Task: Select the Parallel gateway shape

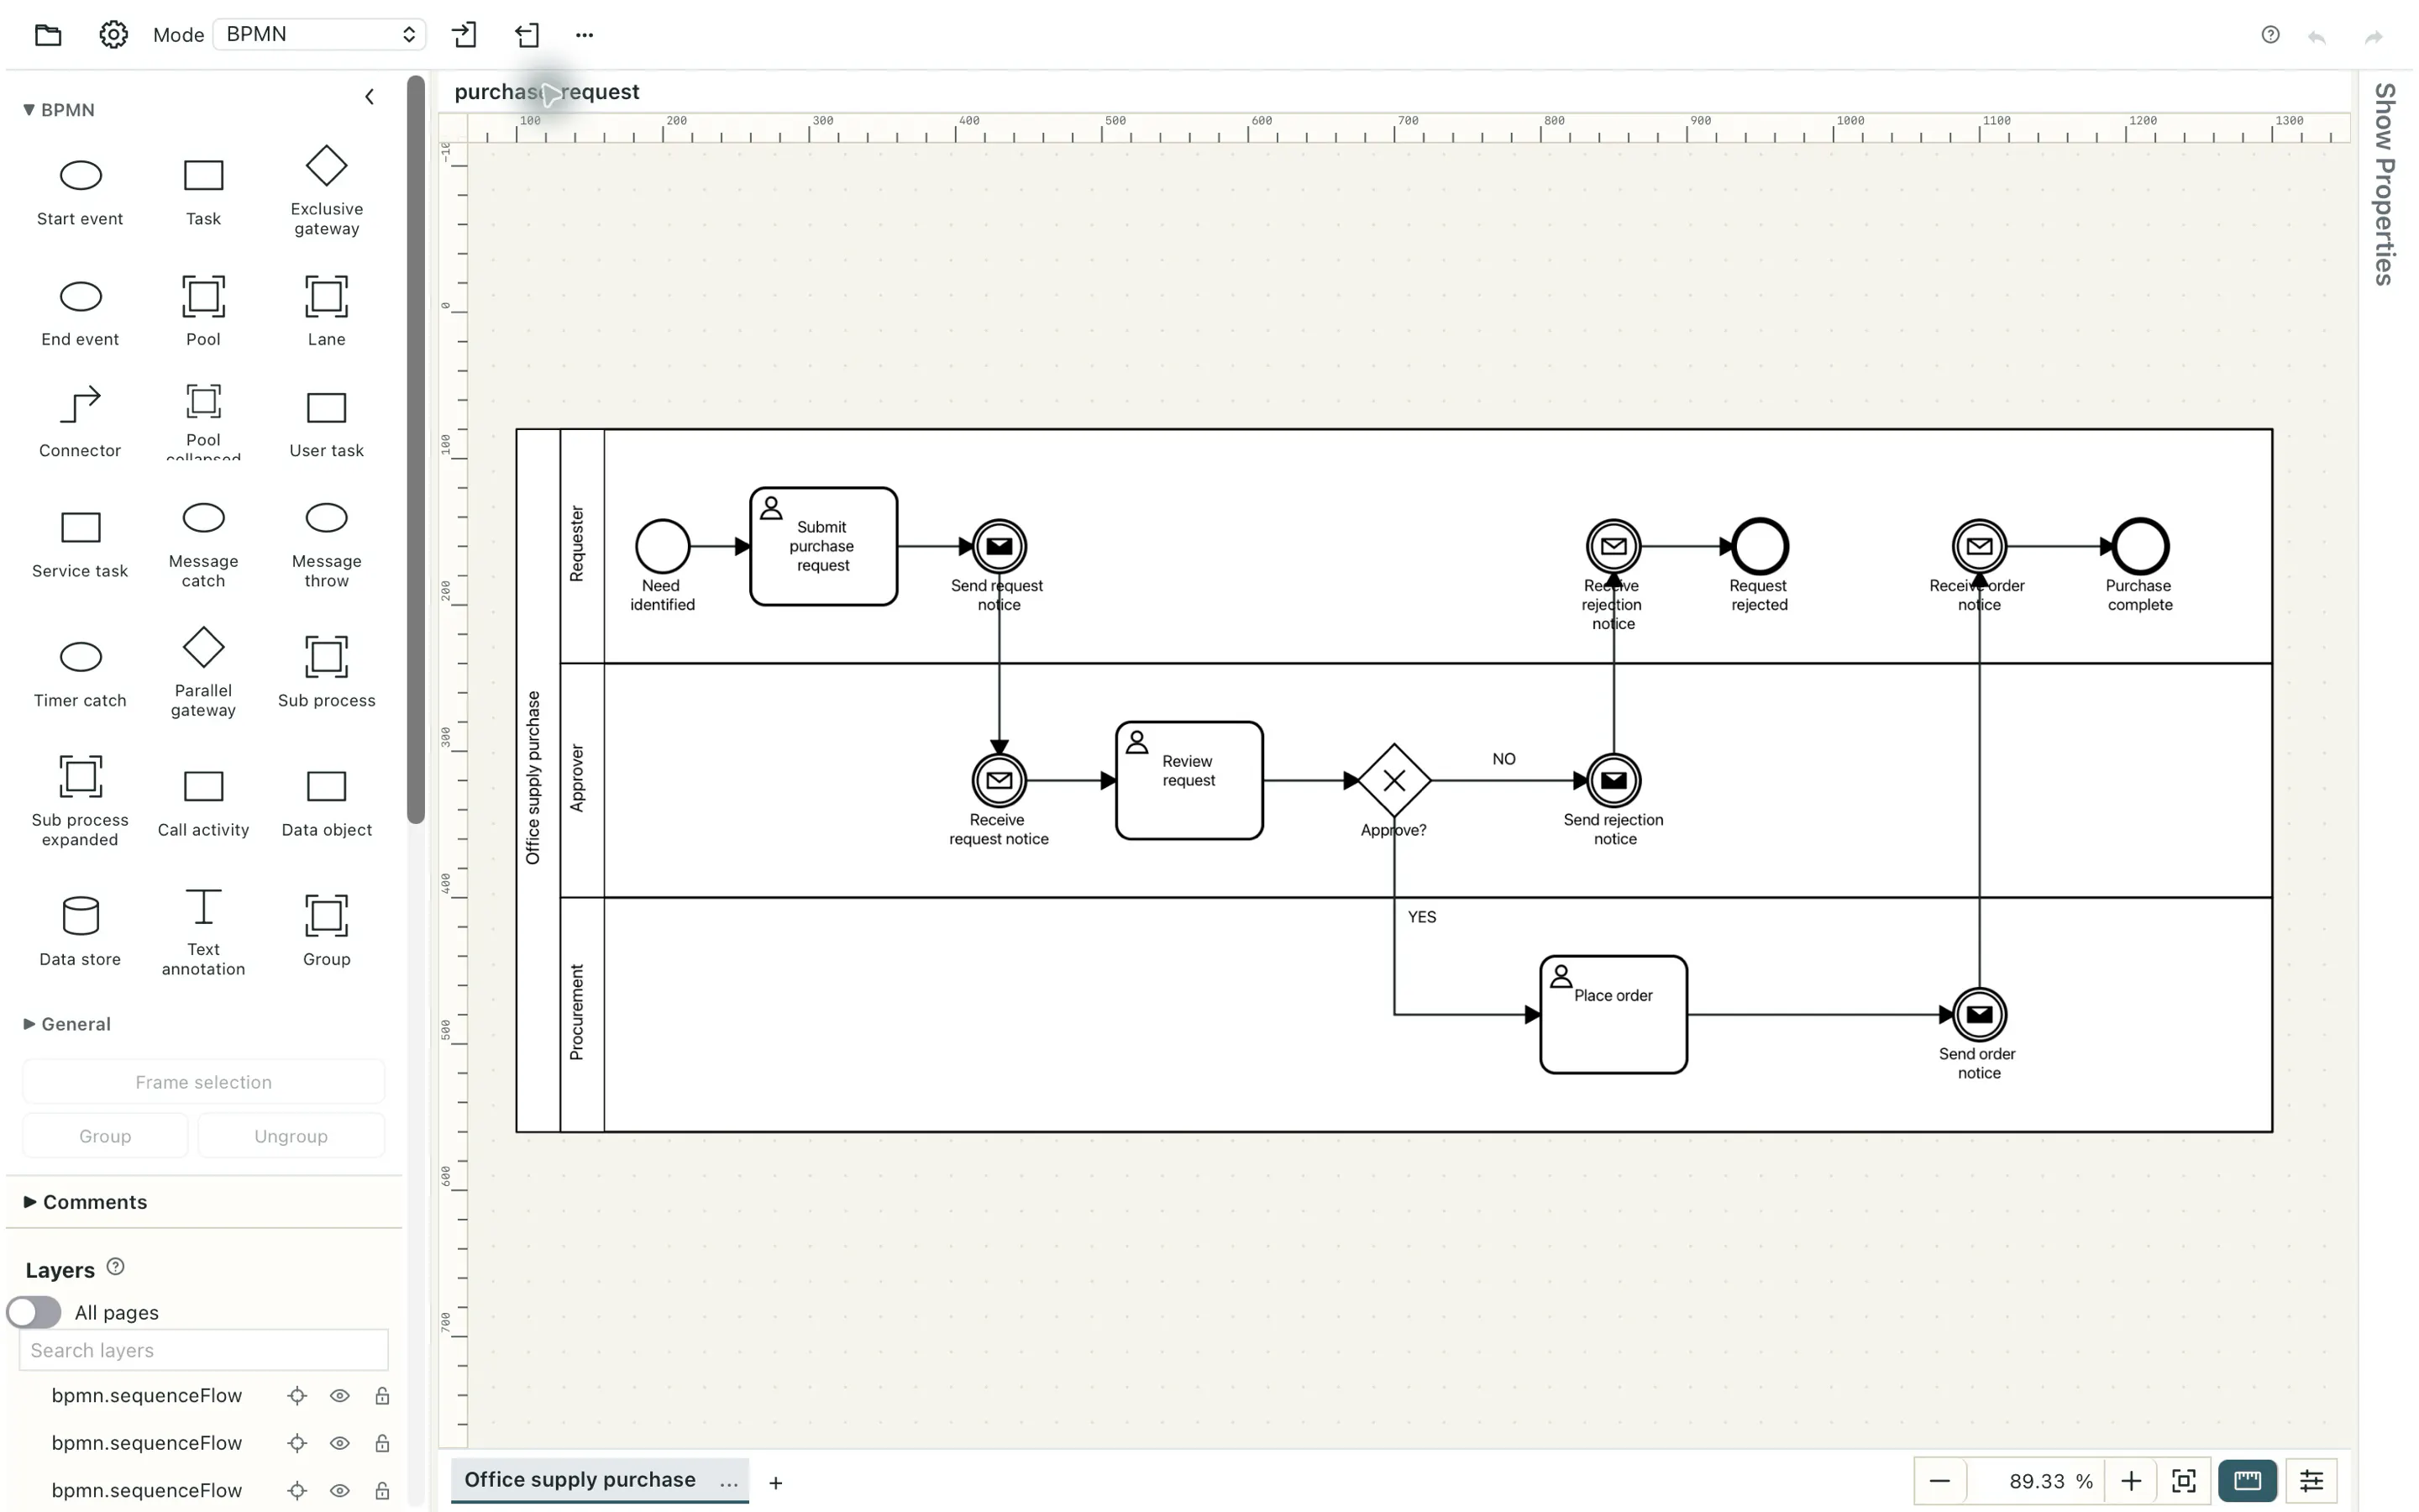Action: coord(203,673)
